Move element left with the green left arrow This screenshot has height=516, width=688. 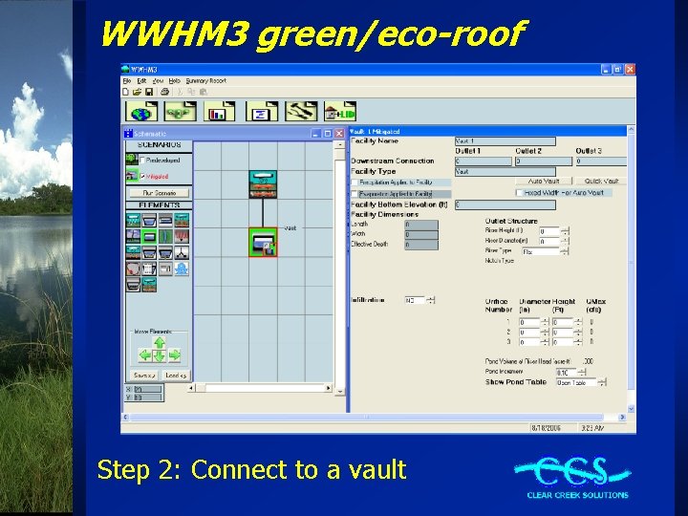145,355
